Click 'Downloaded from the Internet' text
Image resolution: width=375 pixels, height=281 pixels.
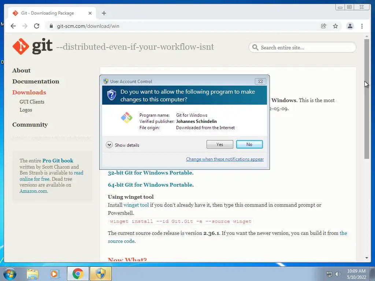(x=205, y=128)
